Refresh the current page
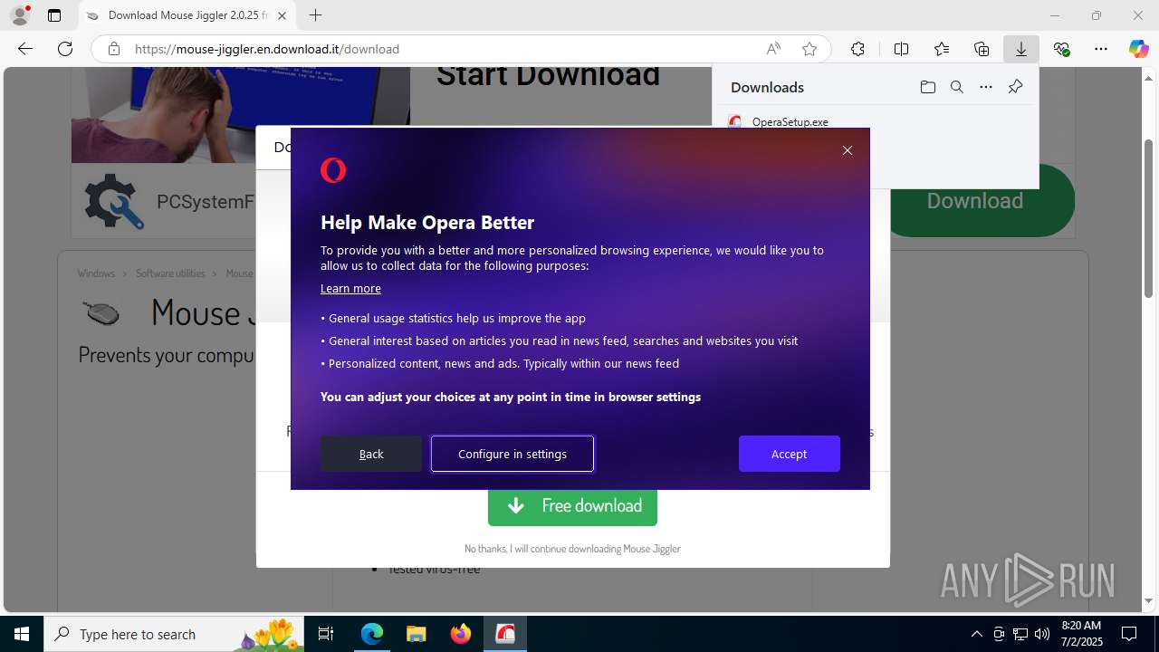 click(65, 49)
